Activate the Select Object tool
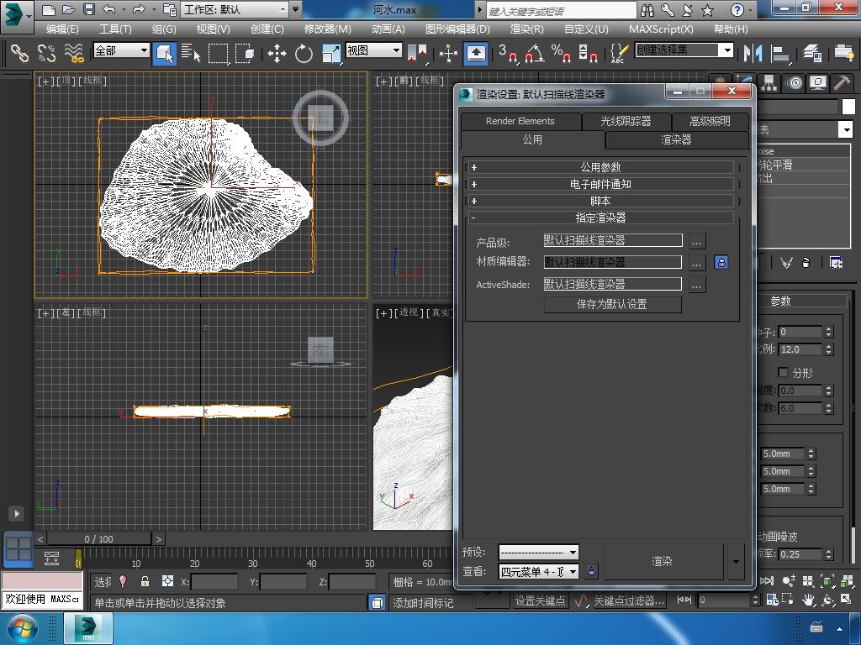The width and height of the screenshot is (861, 645). tap(164, 53)
